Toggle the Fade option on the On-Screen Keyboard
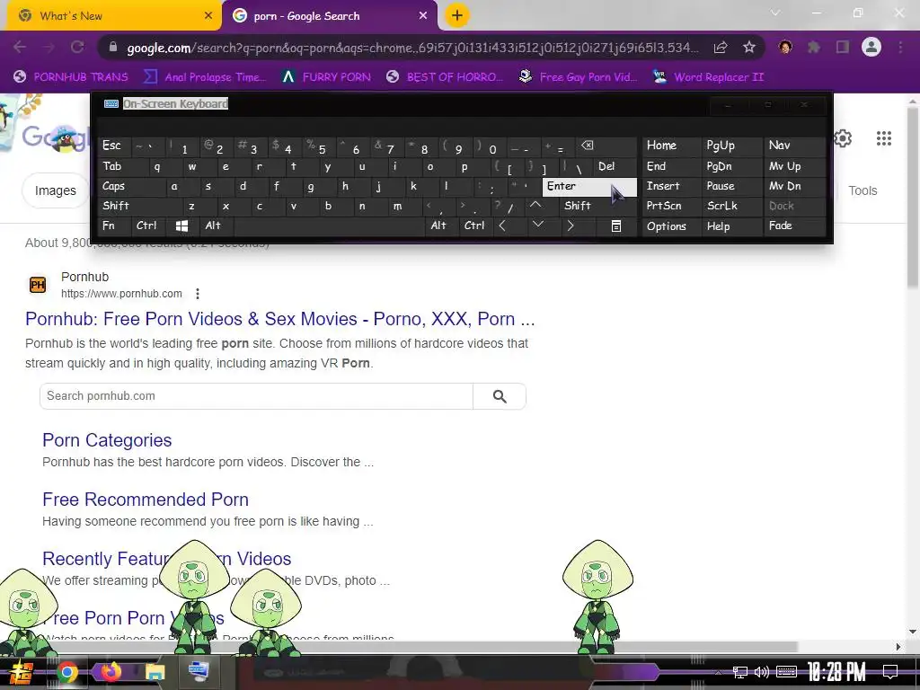 (794, 226)
